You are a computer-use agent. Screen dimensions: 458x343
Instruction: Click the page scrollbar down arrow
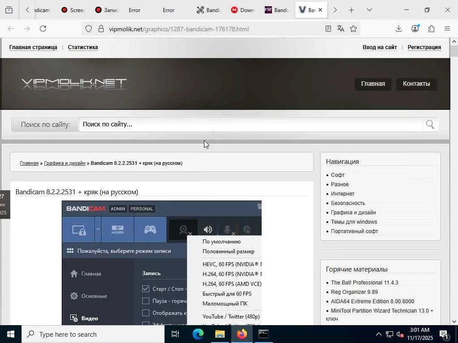coord(454,322)
